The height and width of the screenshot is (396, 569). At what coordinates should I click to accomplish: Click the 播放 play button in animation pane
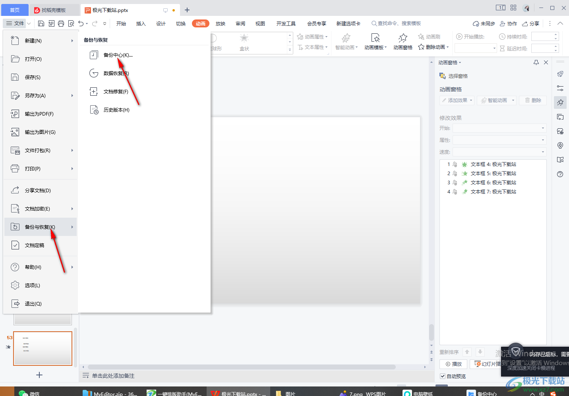[x=453, y=364]
